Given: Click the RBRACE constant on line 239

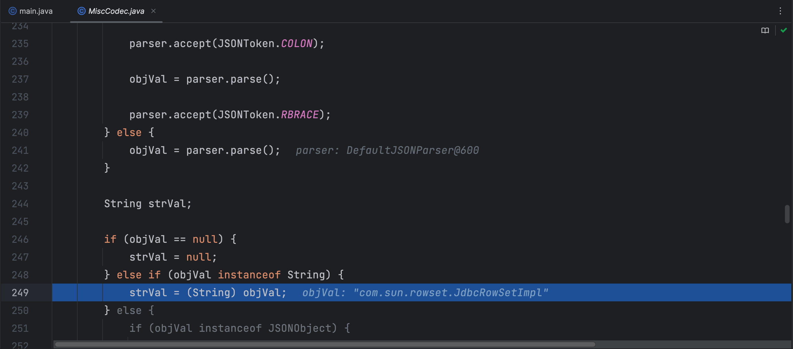Looking at the screenshot, I should point(300,115).
